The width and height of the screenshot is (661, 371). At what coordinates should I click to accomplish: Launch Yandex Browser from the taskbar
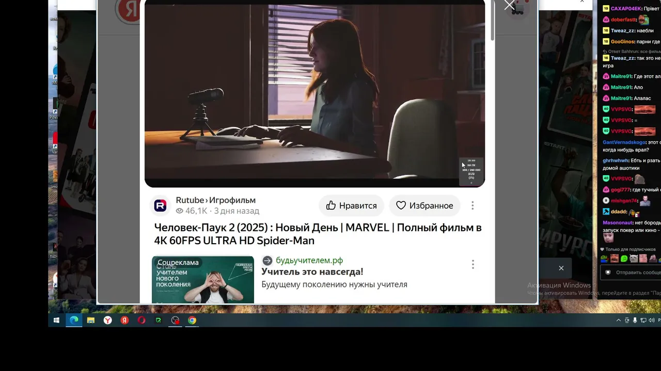tap(107, 320)
